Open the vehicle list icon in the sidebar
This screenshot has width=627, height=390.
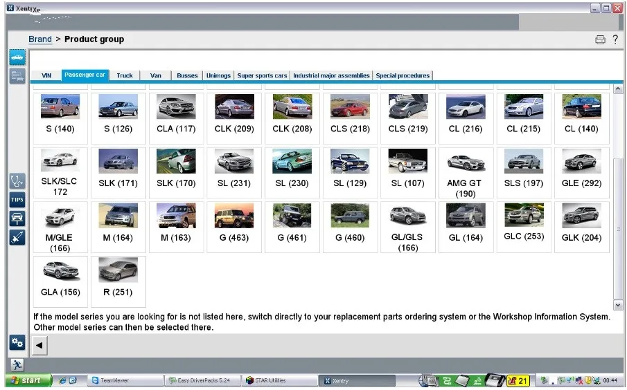tap(17, 76)
